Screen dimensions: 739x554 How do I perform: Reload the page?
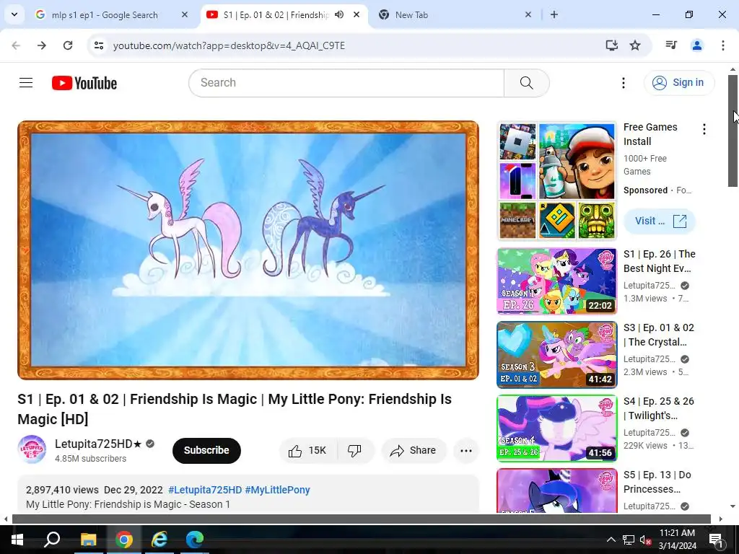68,45
